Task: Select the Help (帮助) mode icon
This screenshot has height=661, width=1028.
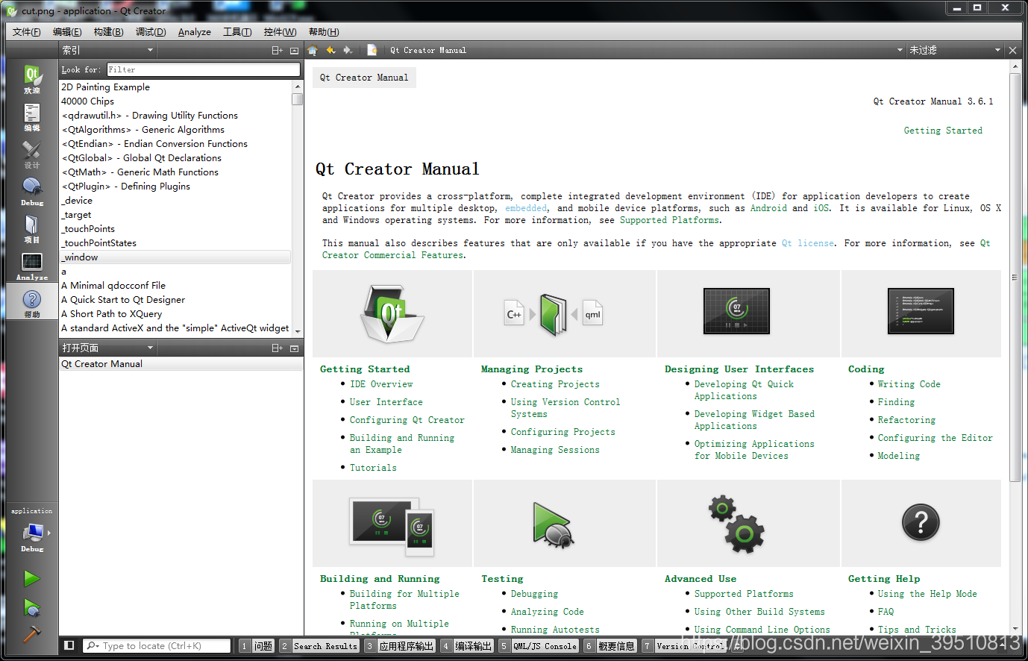Action: [x=32, y=303]
